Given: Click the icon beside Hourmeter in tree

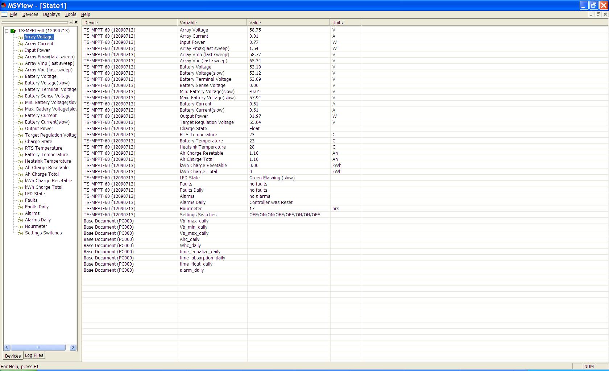Looking at the screenshot, I should point(21,226).
